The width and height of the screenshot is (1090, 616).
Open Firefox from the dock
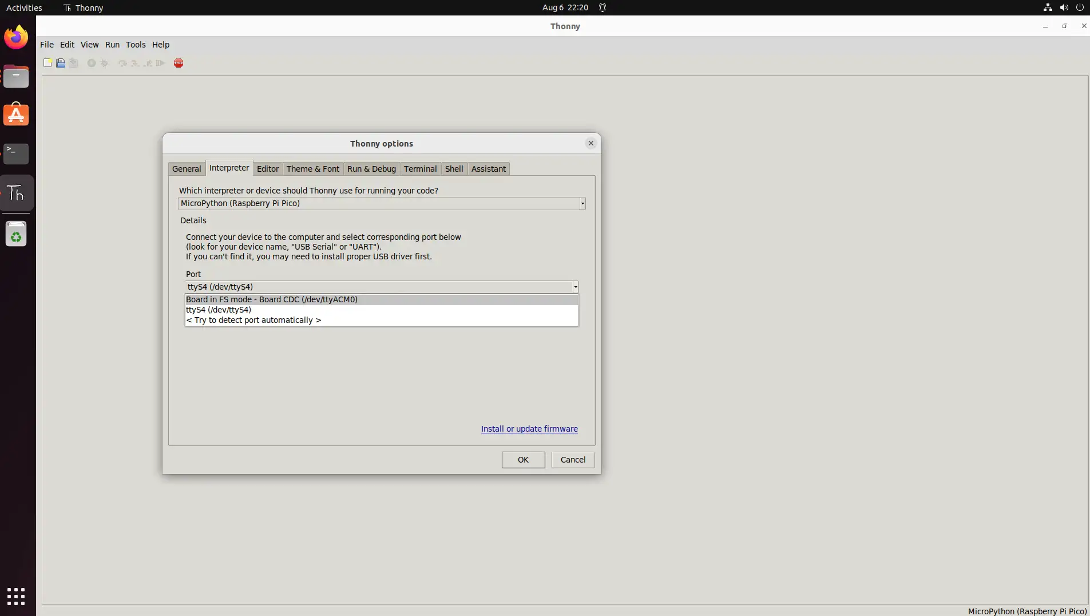[x=16, y=38]
